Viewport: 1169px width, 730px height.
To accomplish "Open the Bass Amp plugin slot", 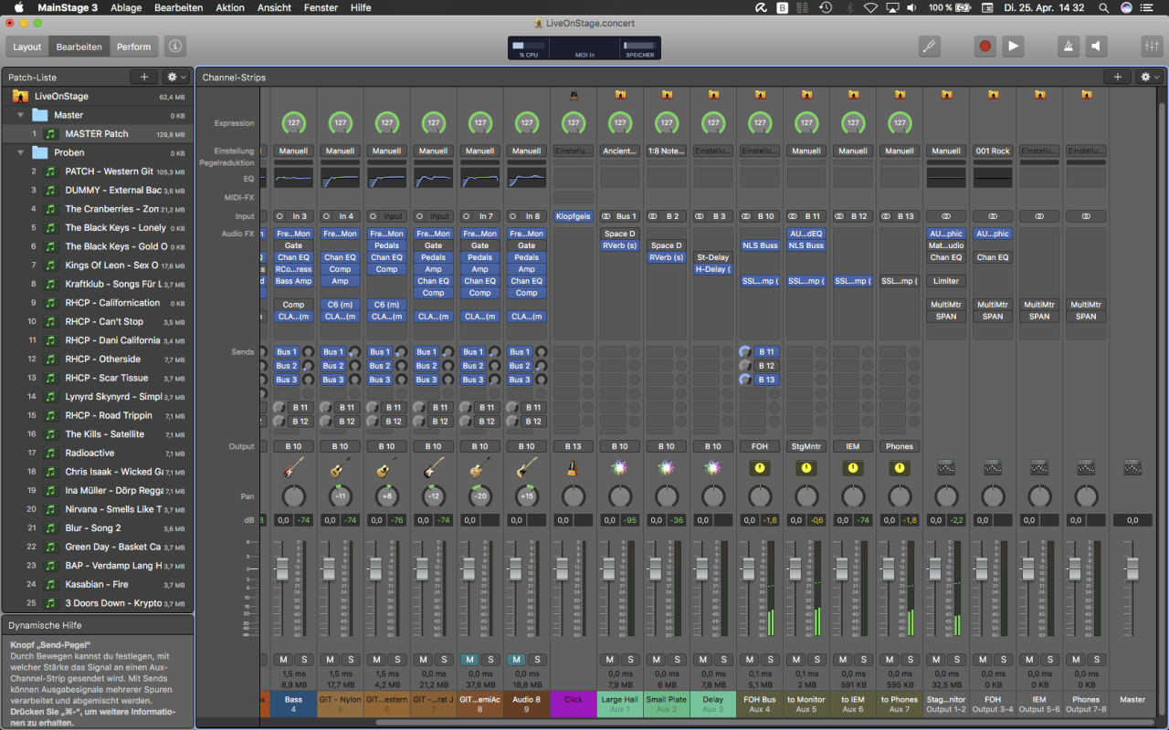I will point(293,281).
